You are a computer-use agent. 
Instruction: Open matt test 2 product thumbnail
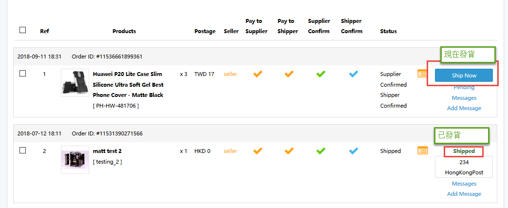coord(75,160)
